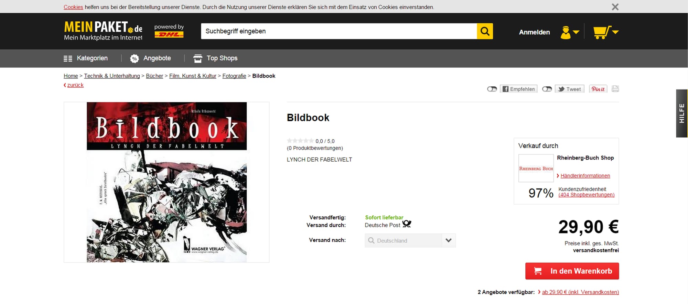Enable the Tweet privacy toggle
Viewport: 688px width, 304px height.
click(x=547, y=89)
